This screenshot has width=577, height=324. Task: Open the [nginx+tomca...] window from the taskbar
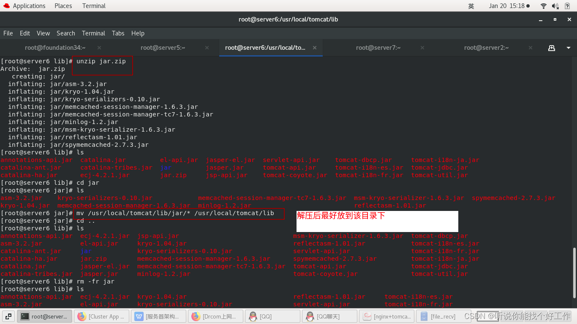pyautogui.click(x=387, y=316)
